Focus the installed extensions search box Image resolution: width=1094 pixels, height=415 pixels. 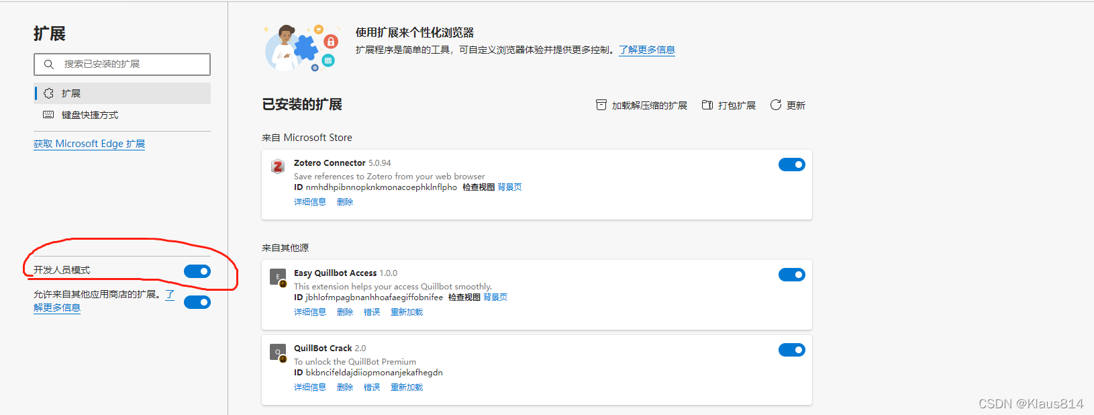[x=122, y=64]
